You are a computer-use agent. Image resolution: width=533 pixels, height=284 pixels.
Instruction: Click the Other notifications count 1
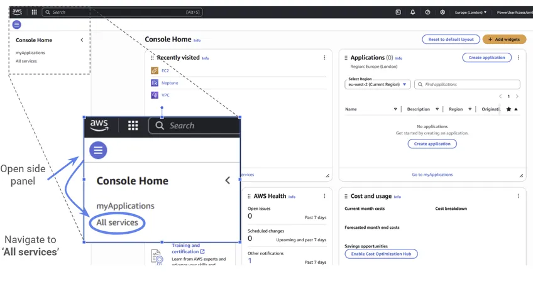(250, 261)
